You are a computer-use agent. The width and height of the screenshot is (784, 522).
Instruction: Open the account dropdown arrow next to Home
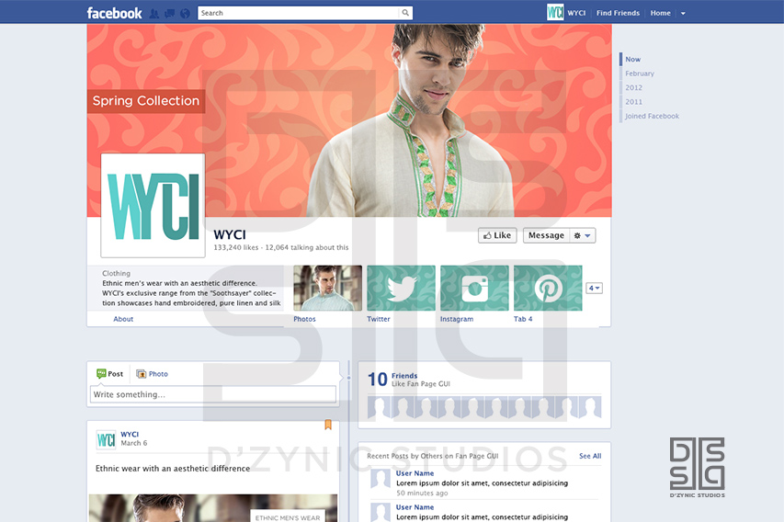(x=683, y=14)
